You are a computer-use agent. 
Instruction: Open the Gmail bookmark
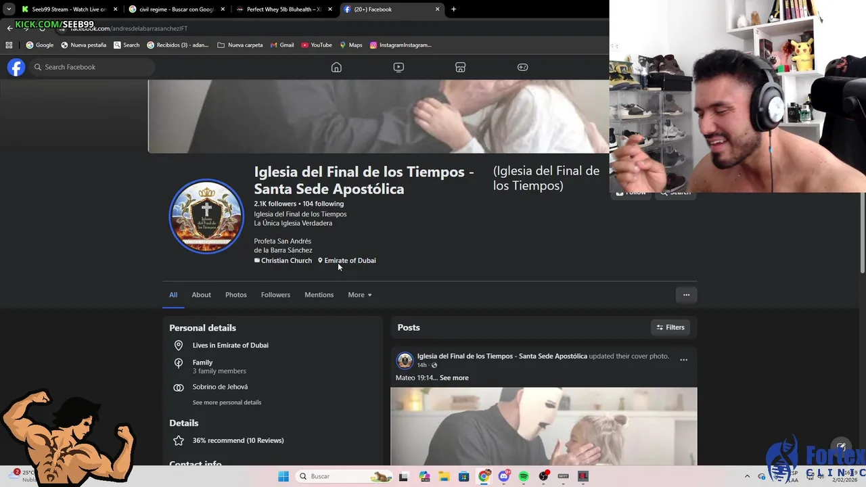282,45
